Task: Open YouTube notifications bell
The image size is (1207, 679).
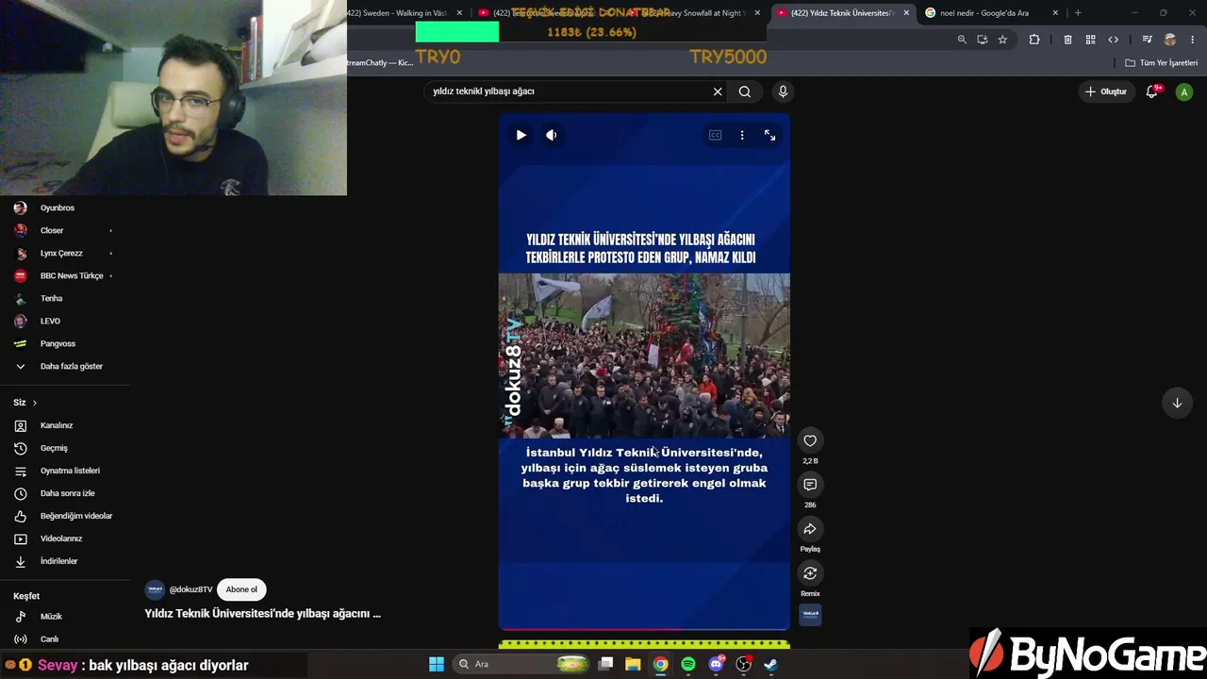Action: [1152, 91]
